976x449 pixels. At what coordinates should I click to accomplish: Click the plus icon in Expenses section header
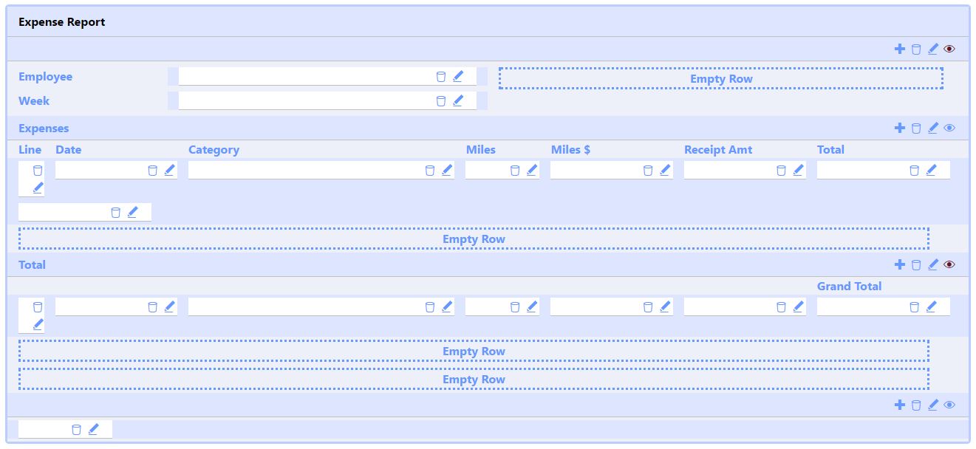(899, 128)
